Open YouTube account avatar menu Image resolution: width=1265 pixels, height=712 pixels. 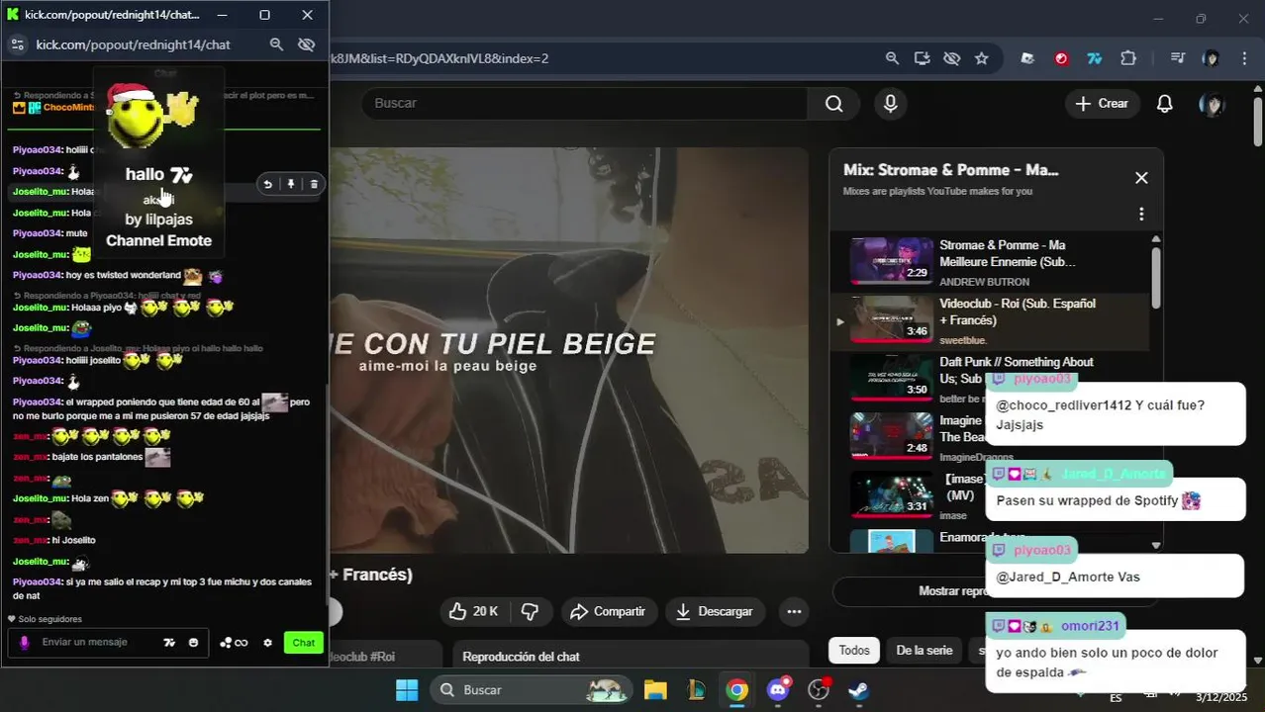pos(1212,104)
